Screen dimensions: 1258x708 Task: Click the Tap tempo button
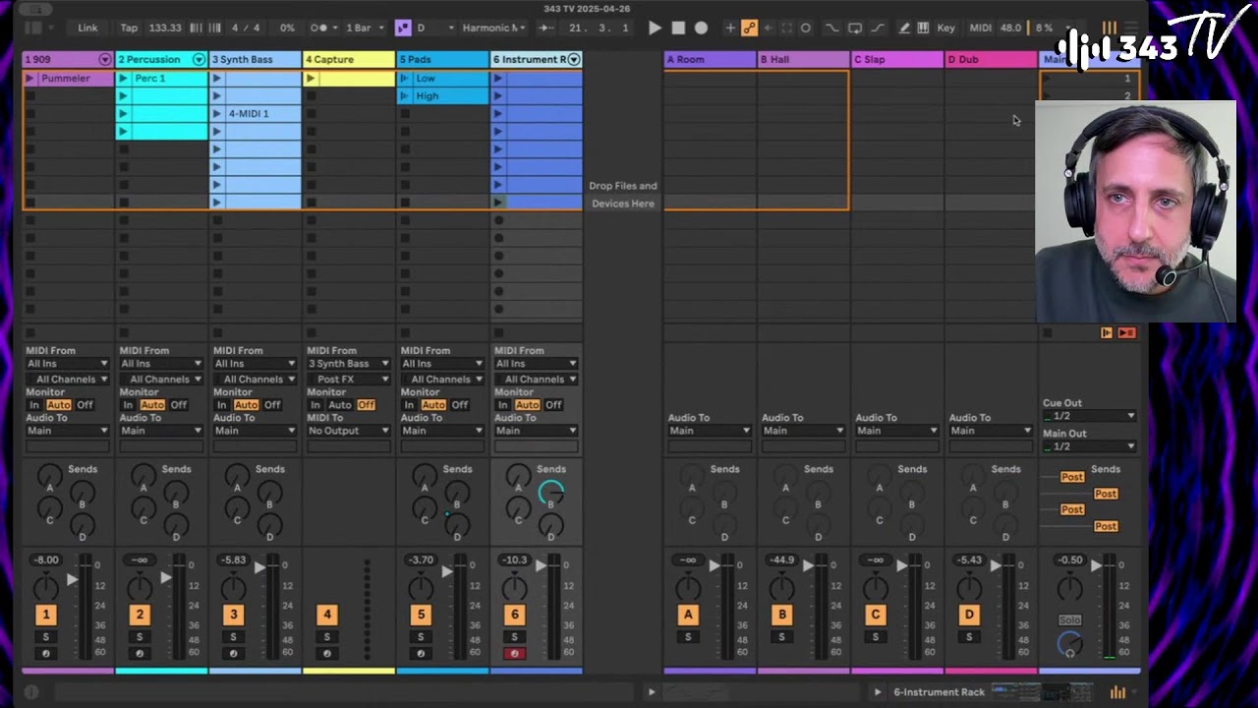point(129,28)
